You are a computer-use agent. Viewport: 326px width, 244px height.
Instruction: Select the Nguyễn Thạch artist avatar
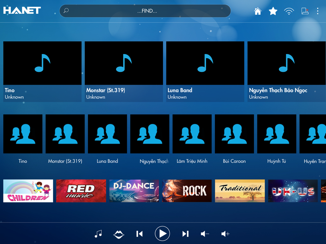[x=150, y=134]
